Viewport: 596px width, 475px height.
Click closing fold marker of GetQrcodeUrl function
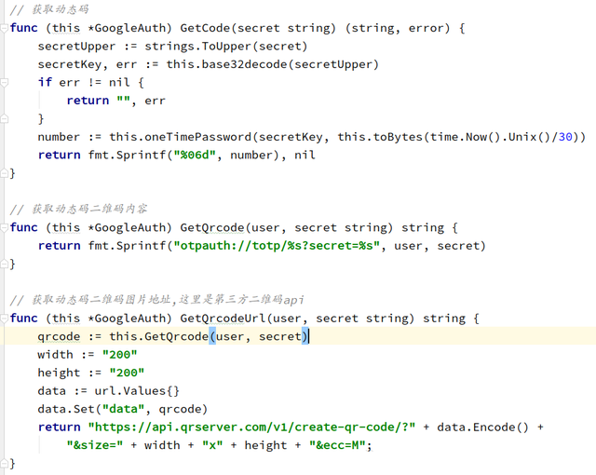[5, 463]
